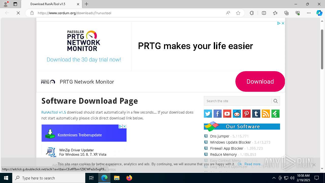Close the Treiberupdate ad
325x183 pixels.
pyautogui.click(x=124, y=126)
